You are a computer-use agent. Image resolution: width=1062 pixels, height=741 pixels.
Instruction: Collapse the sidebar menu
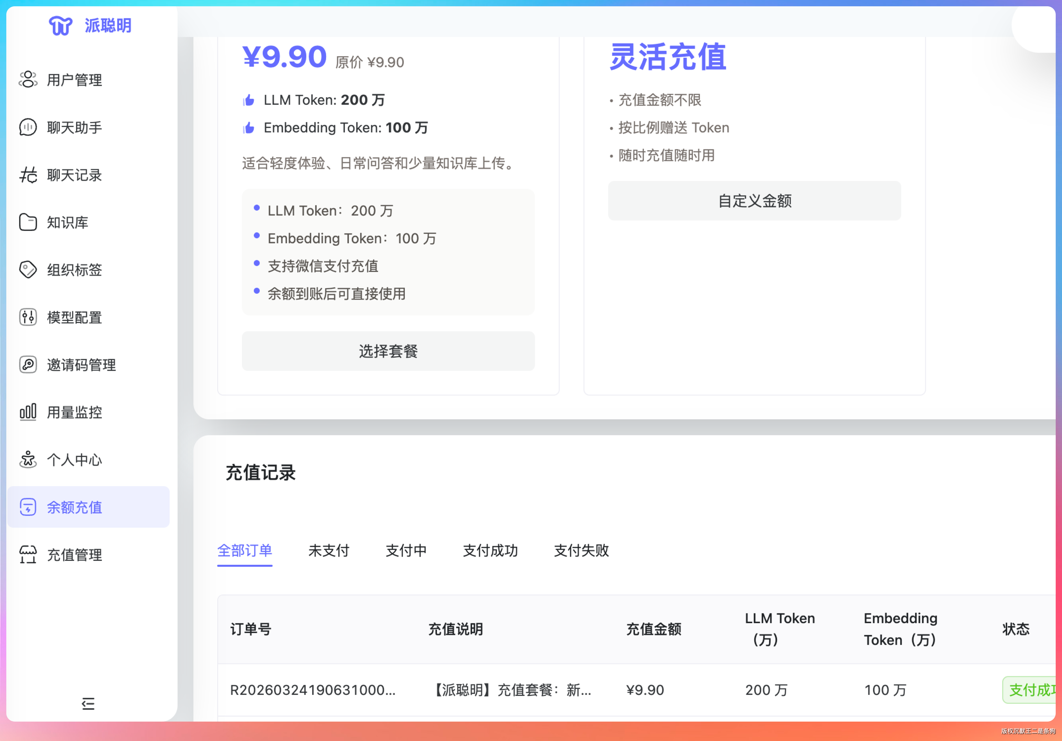[x=88, y=704]
